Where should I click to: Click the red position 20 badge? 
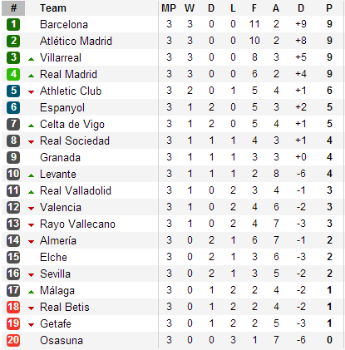click(13, 340)
